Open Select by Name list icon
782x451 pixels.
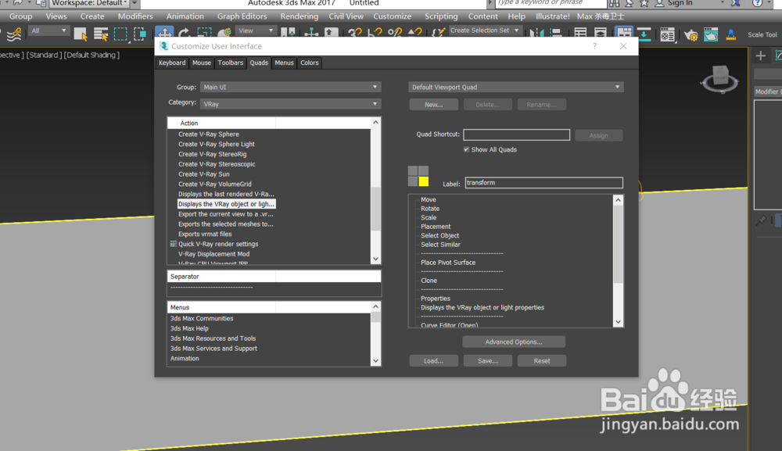point(101,34)
